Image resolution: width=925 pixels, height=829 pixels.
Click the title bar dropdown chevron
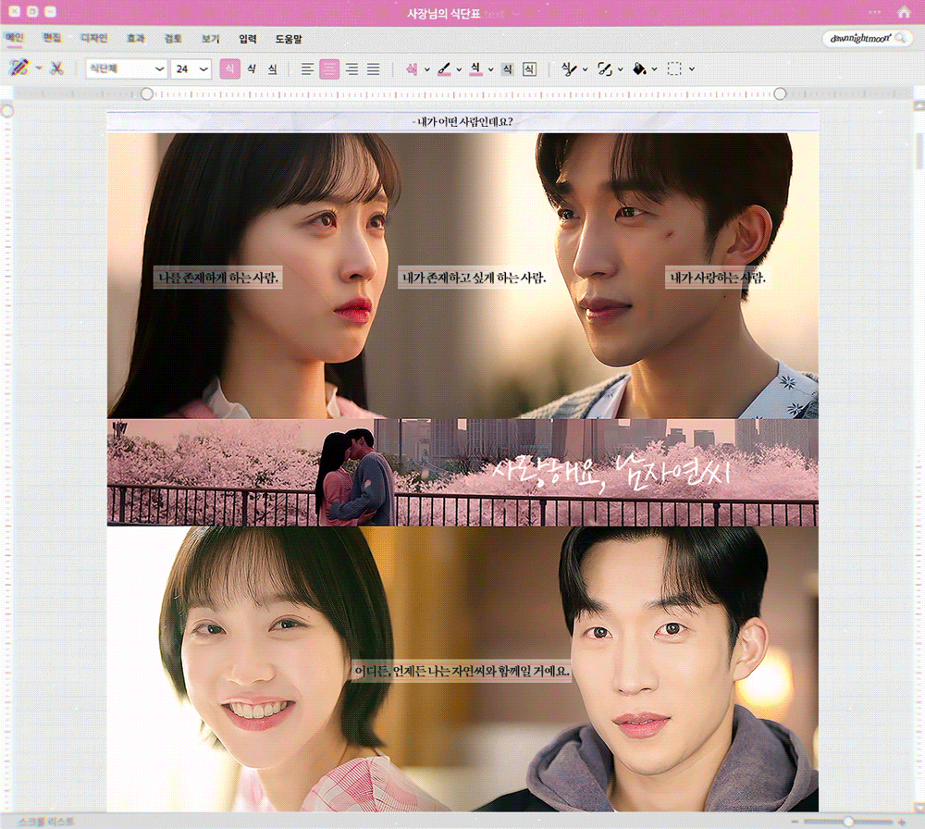coord(515,14)
